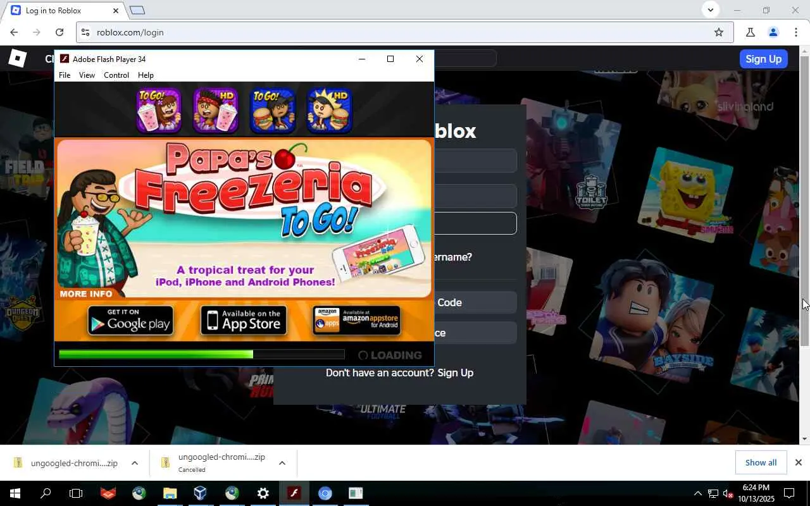Screen dimensions: 810x506
Task: Click MORE INFO on the Freezeria banner
Action: coord(86,293)
